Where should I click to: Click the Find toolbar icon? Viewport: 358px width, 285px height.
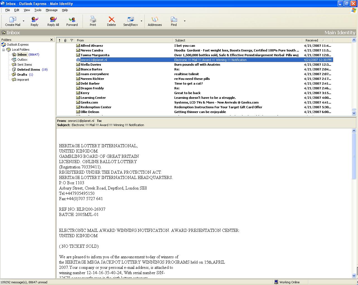pos(174,19)
